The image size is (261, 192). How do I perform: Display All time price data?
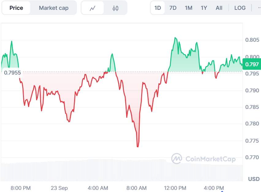(x=219, y=8)
